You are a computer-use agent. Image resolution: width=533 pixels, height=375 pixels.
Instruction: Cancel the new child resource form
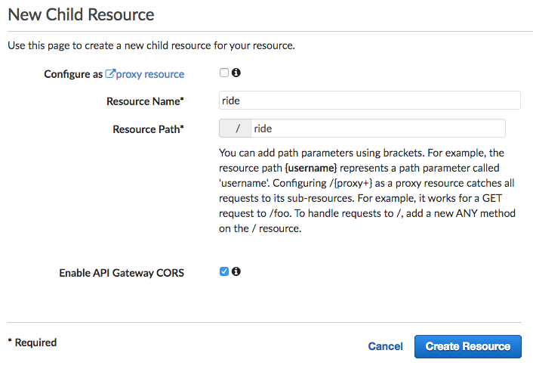386,346
